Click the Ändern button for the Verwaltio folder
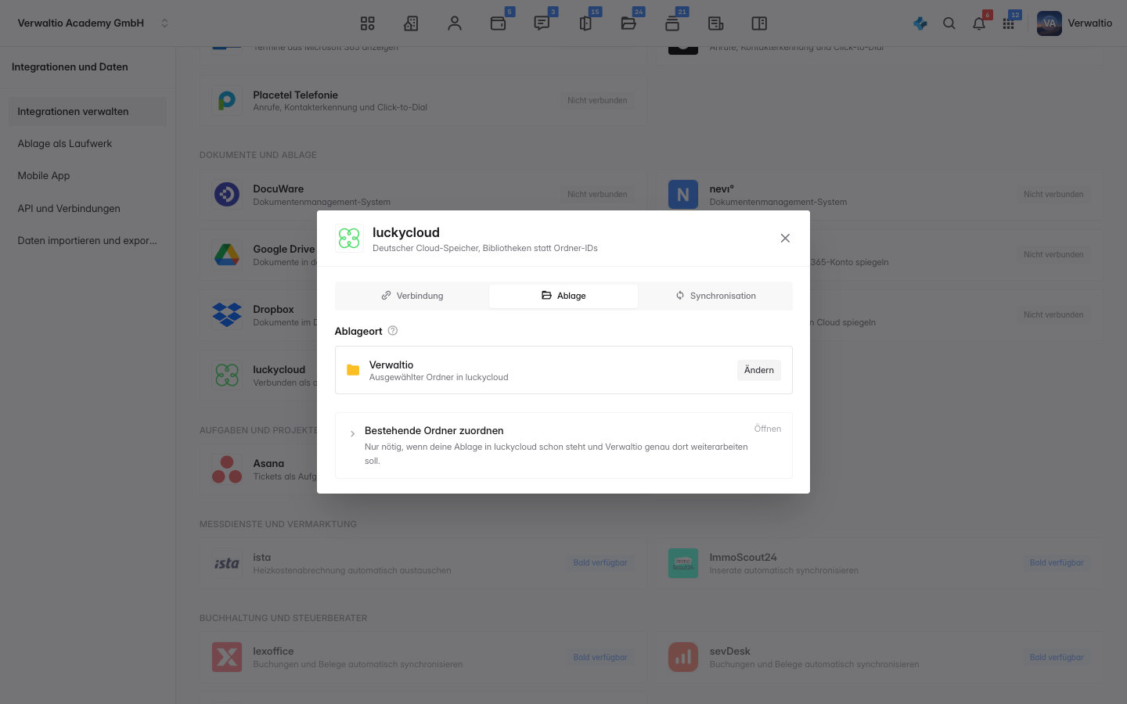The image size is (1127, 704). coord(759,370)
